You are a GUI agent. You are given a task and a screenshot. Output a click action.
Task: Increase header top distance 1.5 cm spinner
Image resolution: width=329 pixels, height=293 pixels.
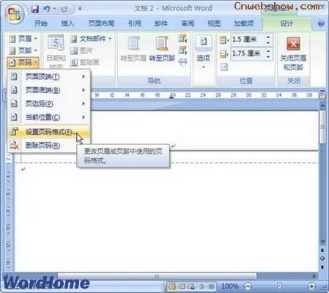[x=268, y=37]
